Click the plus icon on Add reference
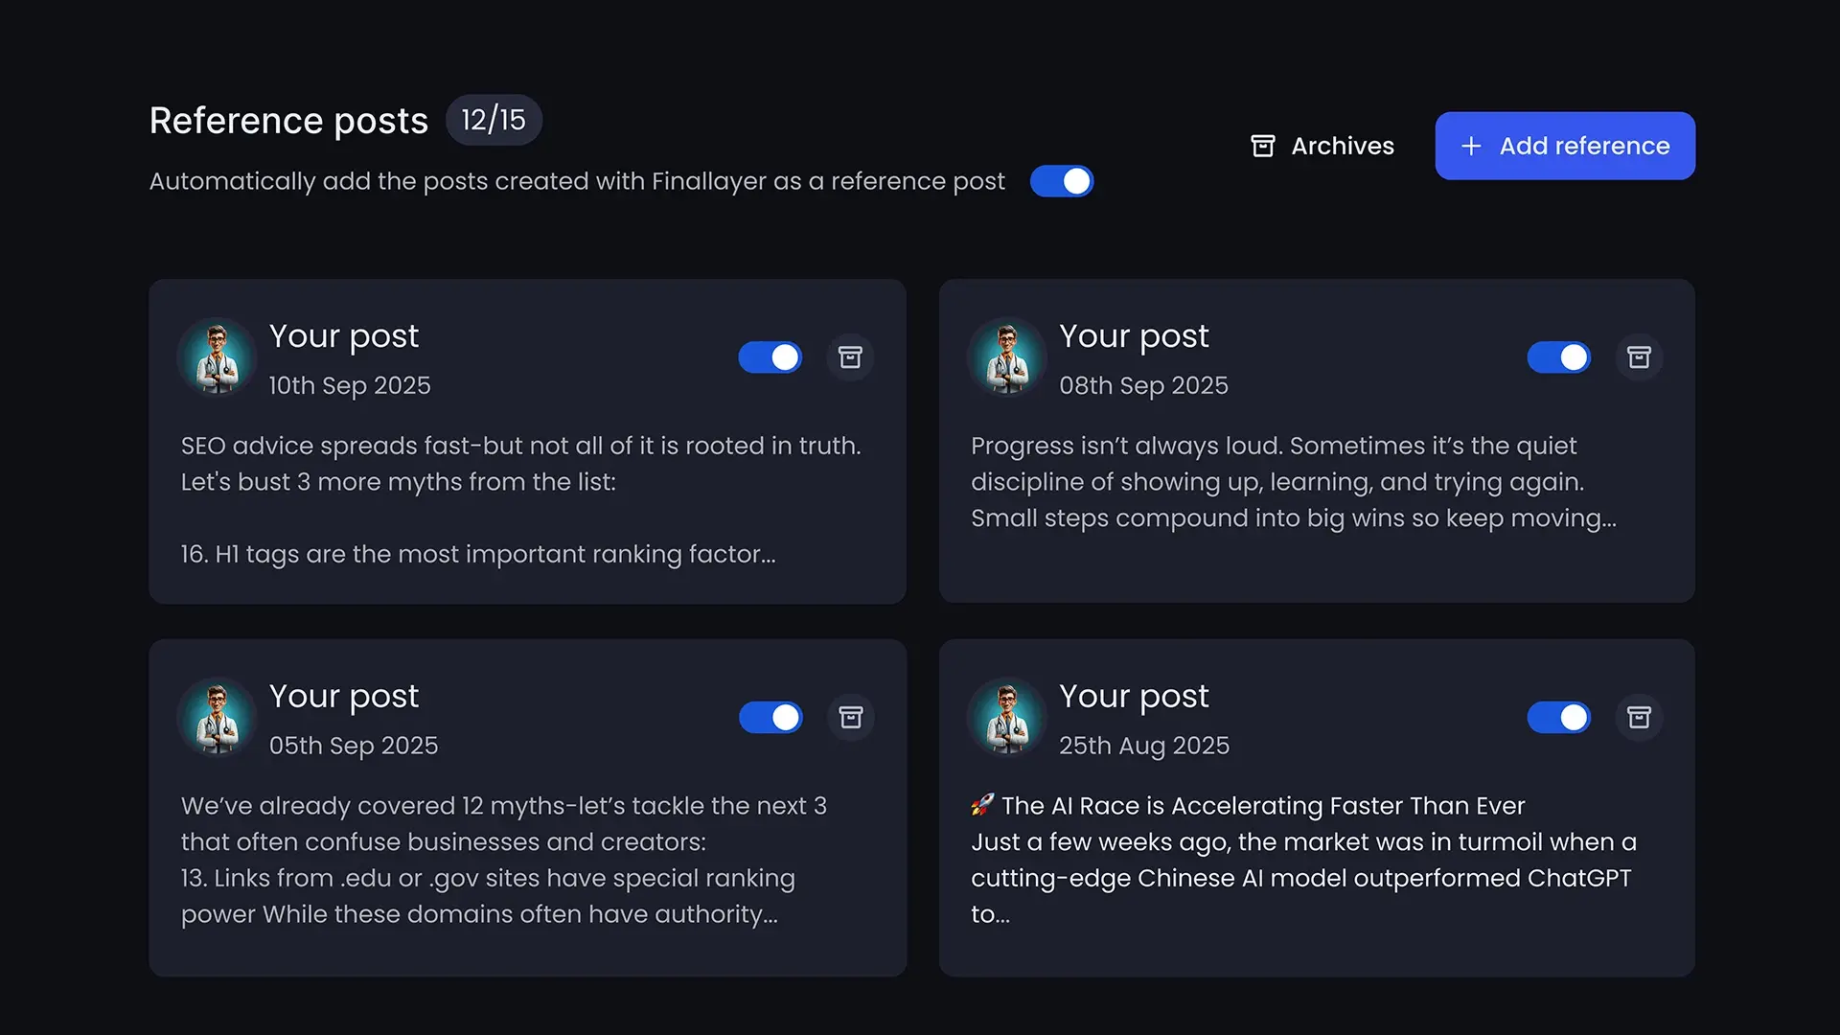The width and height of the screenshot is (1840, 1035). [x=1471, y=146]
